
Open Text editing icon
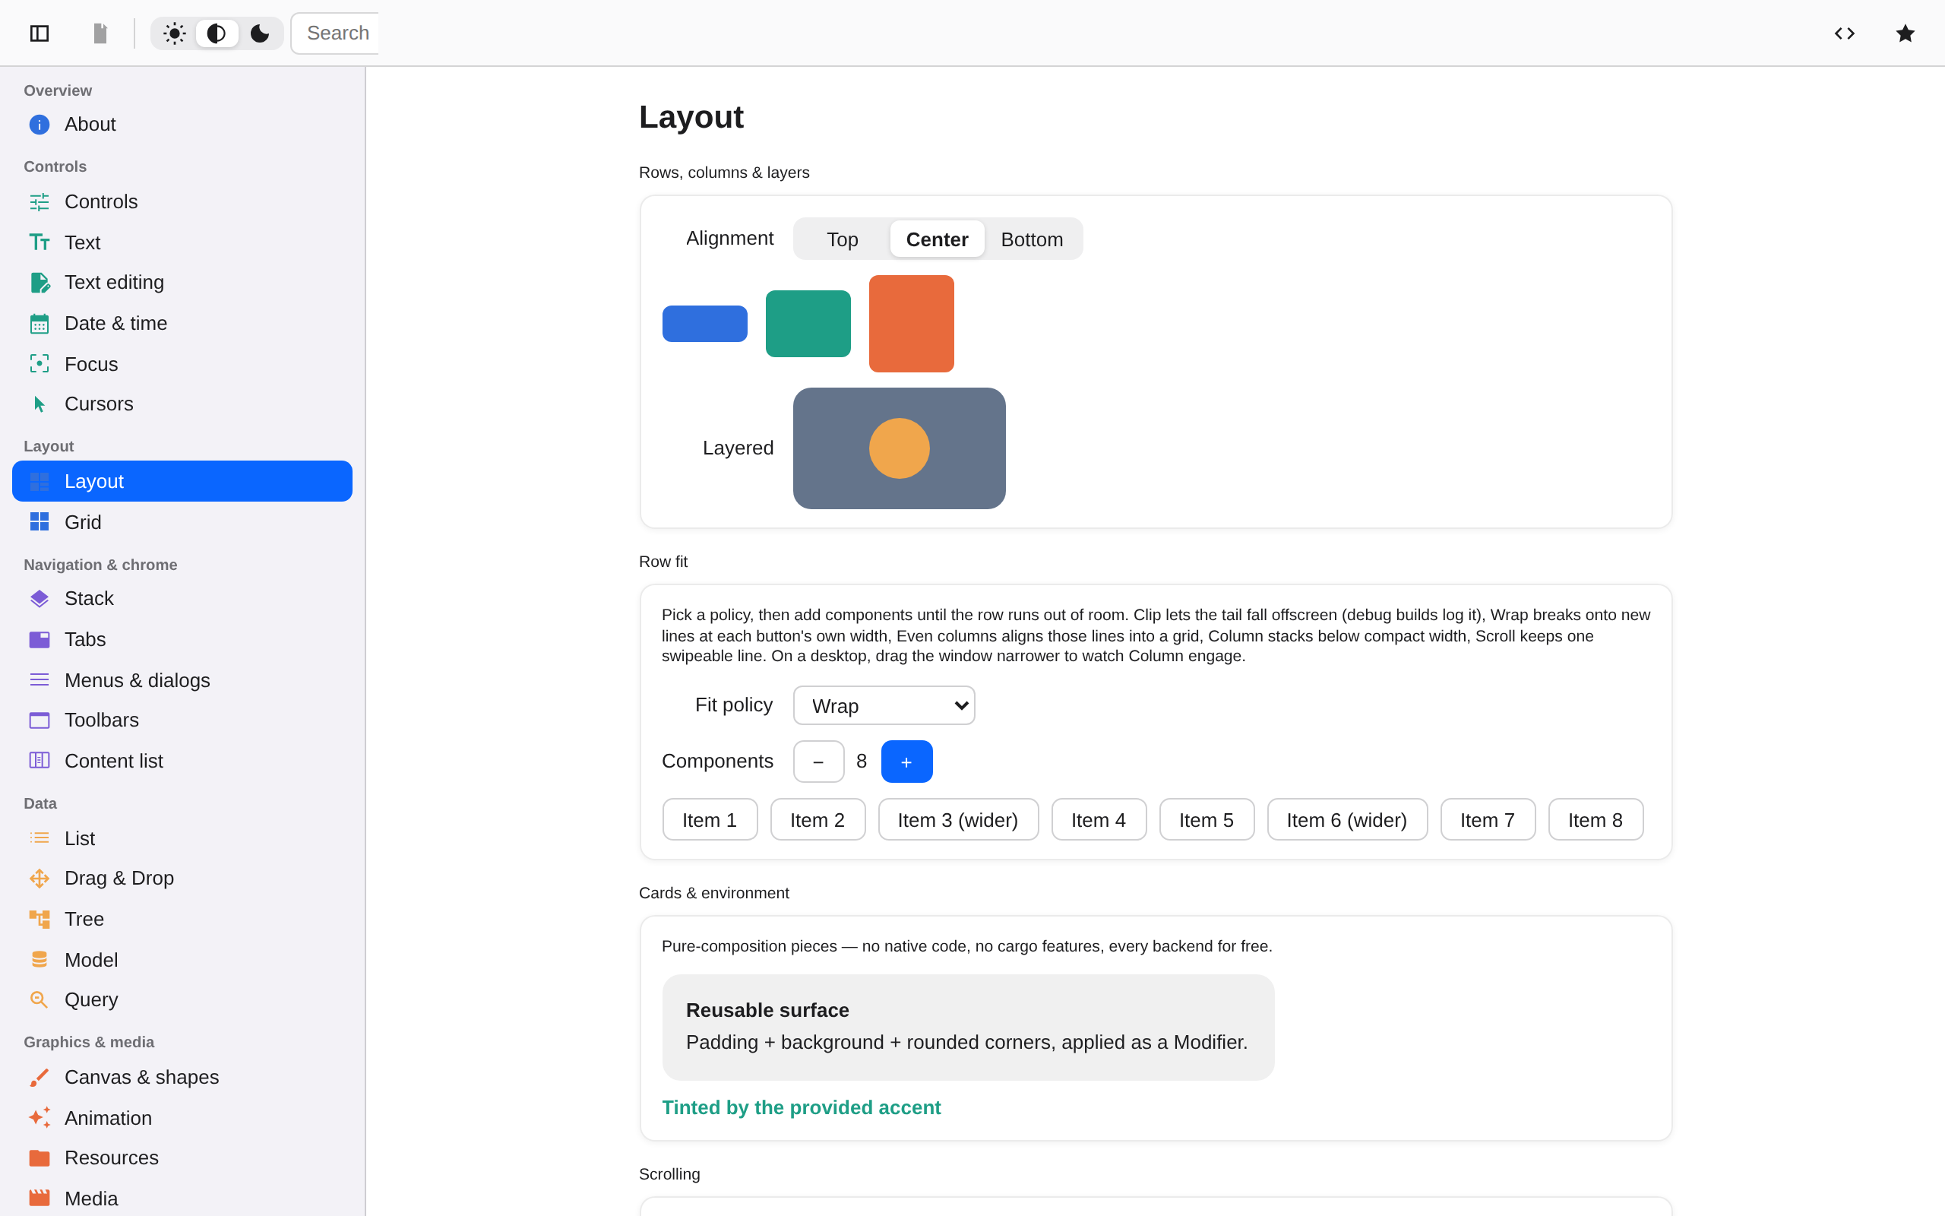pos(40,282)
